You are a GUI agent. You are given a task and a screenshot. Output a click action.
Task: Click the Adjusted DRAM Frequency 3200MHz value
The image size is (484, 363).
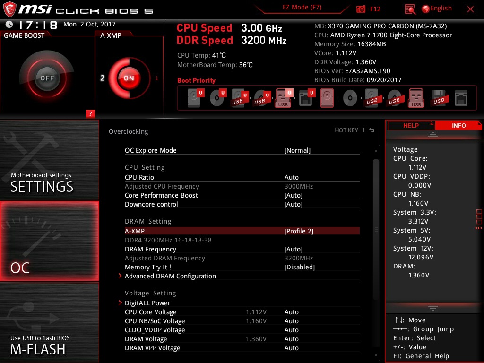click(299, 258)
